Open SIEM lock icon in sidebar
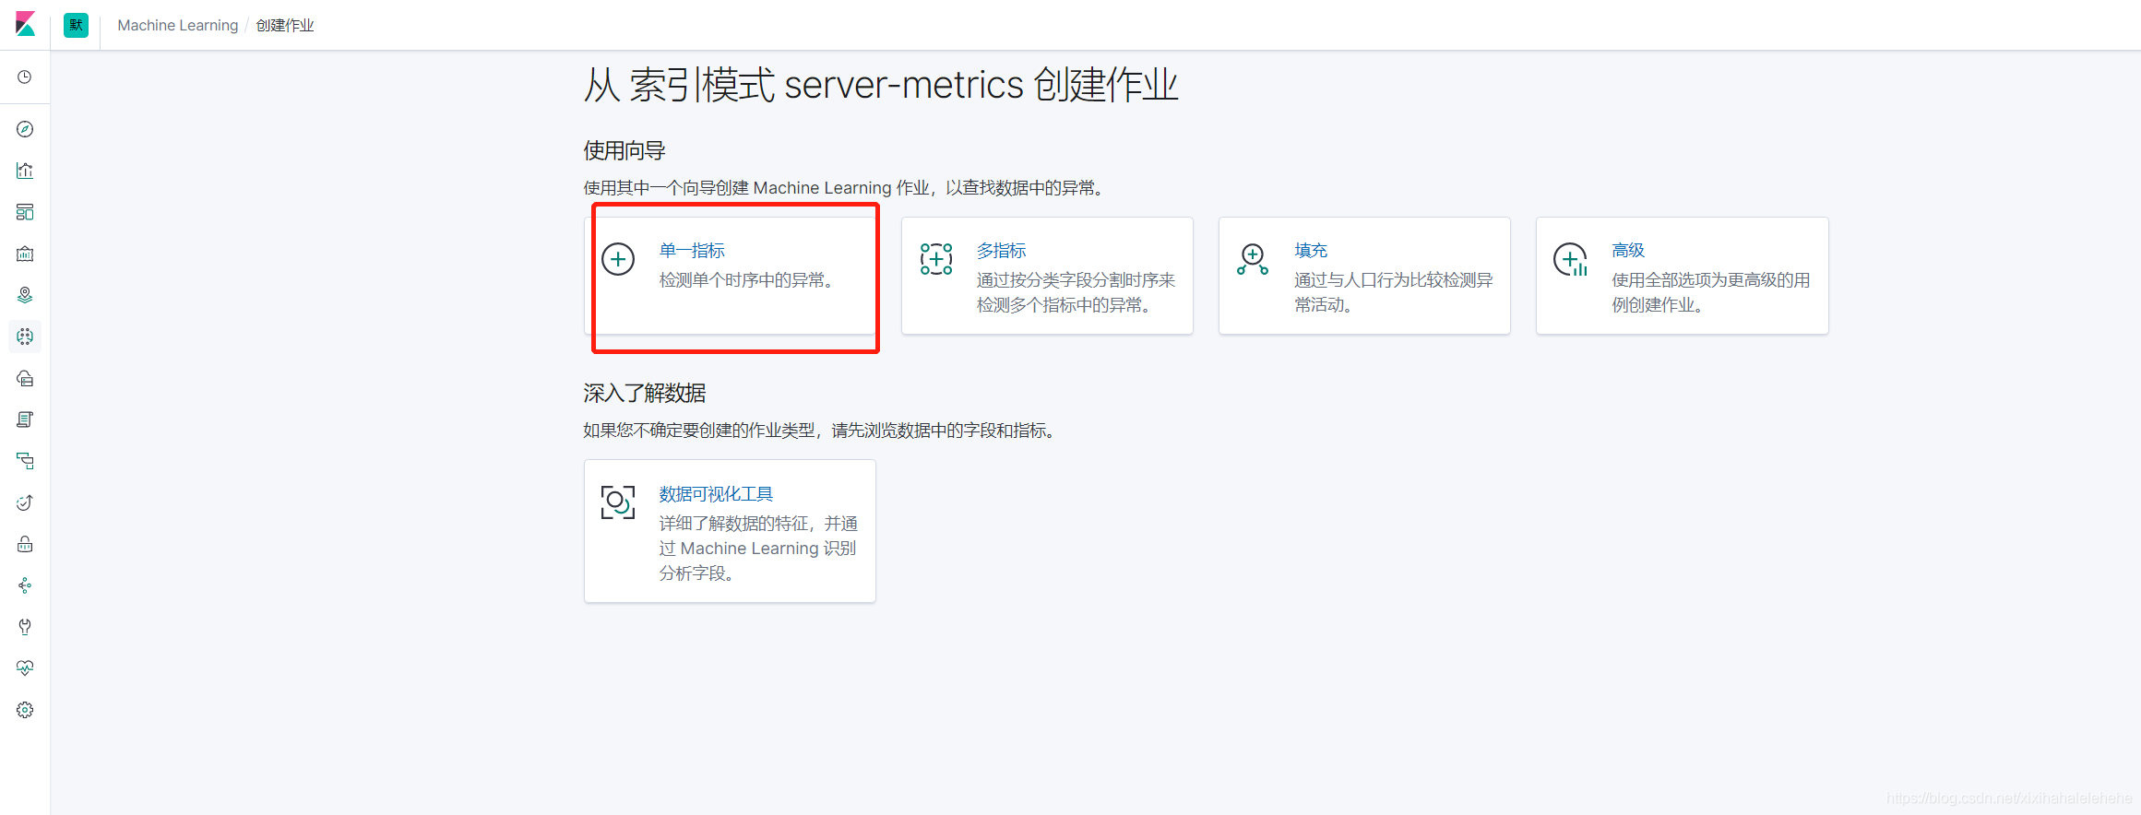This screenshot has width=2141, height=815. coord(25,544)
